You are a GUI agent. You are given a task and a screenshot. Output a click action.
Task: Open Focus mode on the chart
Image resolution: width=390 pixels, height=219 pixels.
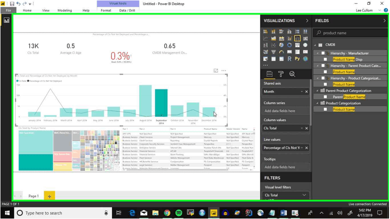coord(216,71)
